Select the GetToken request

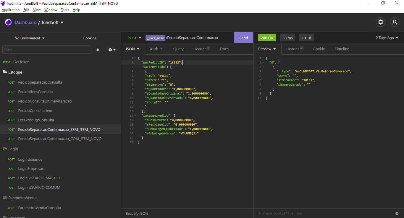(60, 62)
